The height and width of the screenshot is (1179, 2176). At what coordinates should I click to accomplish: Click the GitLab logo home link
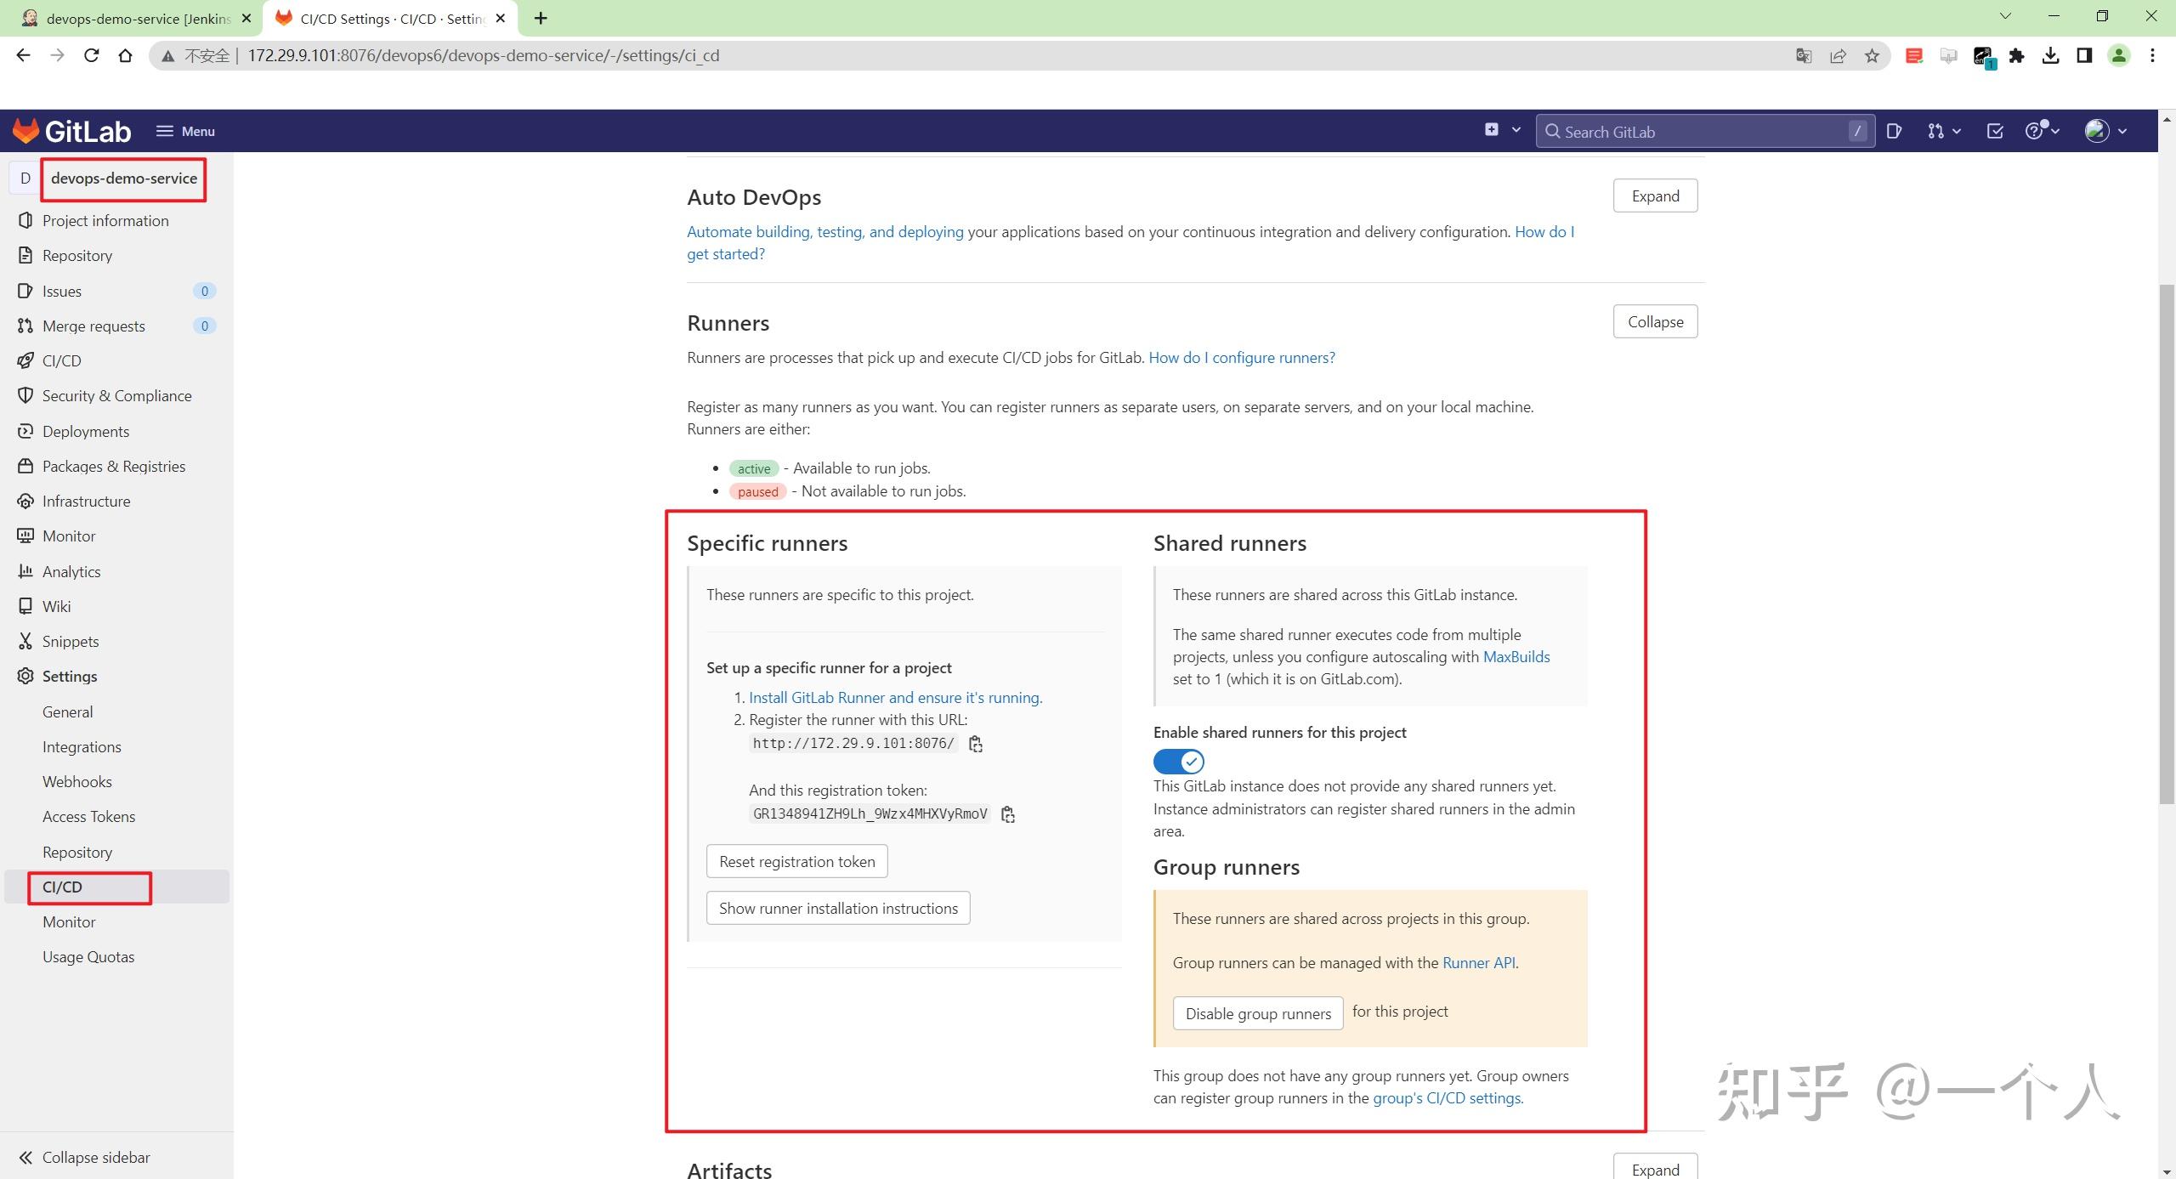tap(71, 131)
